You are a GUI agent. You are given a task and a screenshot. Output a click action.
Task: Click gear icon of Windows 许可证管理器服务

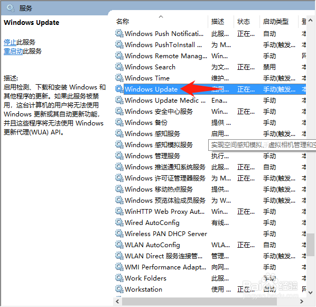point(119,178)
